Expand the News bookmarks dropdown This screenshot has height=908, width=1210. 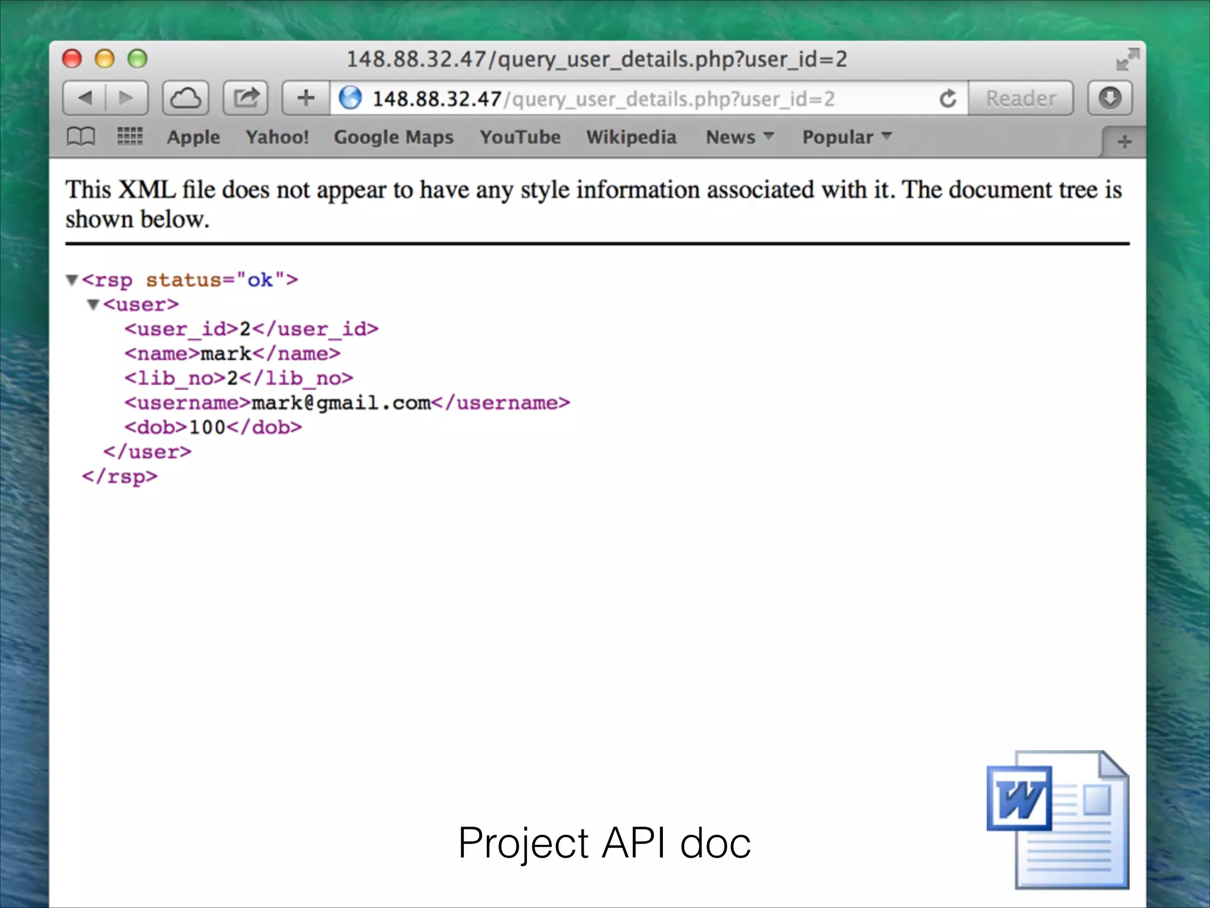point(740,137)
